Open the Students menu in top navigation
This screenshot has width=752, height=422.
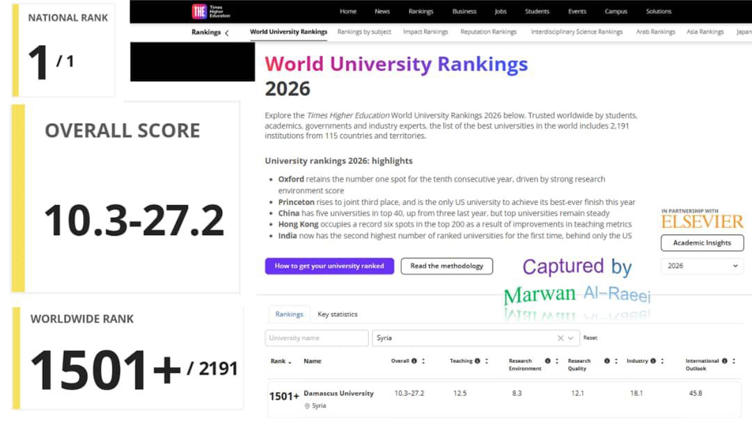click(x=537, y=11)
